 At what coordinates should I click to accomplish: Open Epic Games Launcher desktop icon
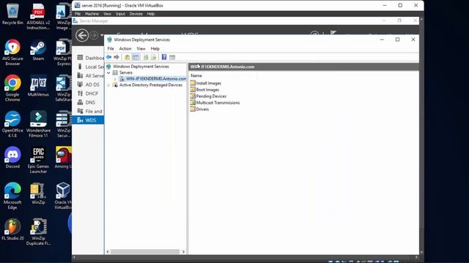tap(38, 160)
